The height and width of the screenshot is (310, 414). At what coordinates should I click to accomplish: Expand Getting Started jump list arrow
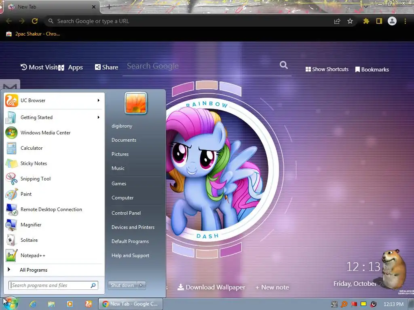[99, 117]
